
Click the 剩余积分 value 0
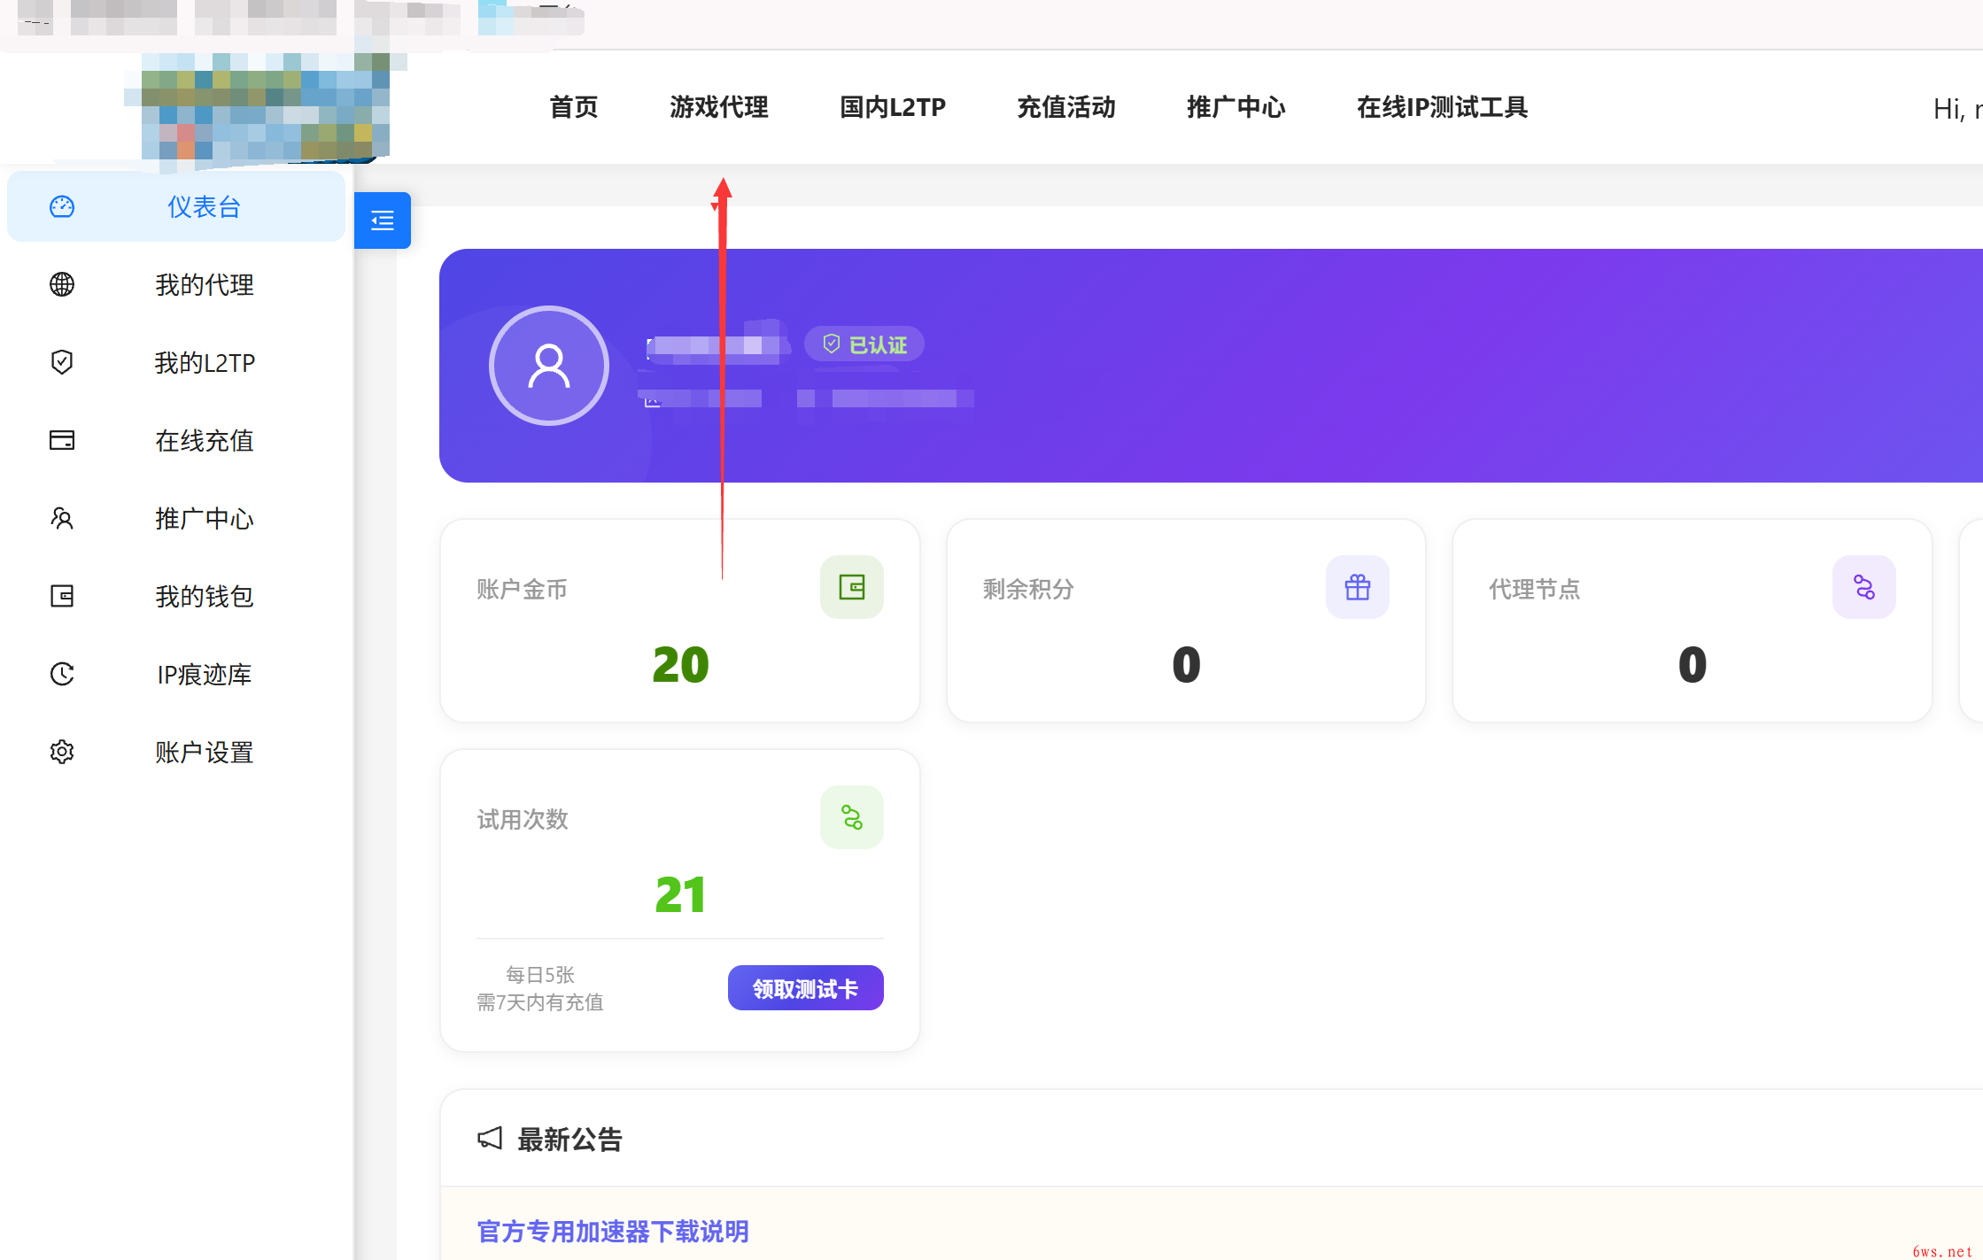coord(1186,664)
